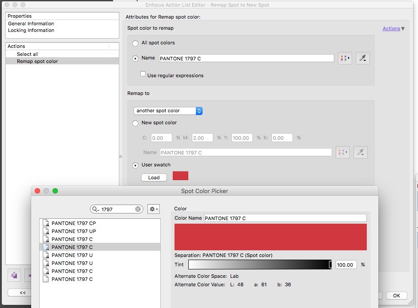Click the b: 36 alternate color value
Screen dimensions: 418x308
pyautogui.click(x=284, y=284)
